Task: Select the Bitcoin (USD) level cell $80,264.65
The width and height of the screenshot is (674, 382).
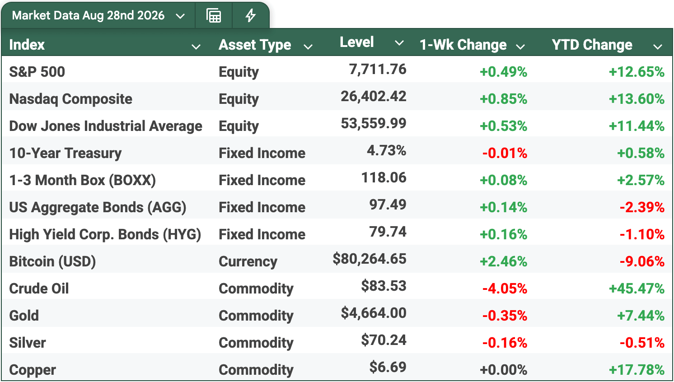Action: click(x=370, y=259)
